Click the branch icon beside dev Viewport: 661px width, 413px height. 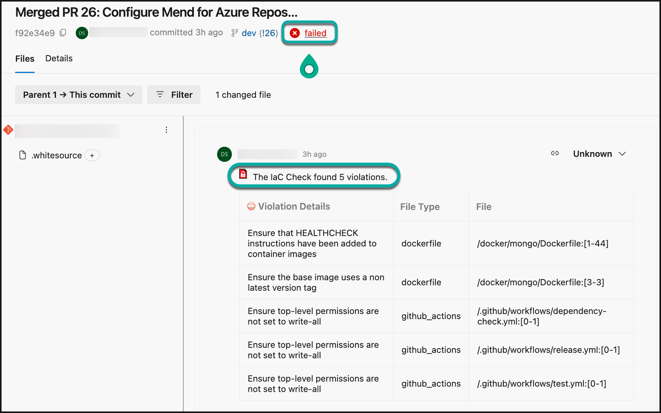click(234, 33)
